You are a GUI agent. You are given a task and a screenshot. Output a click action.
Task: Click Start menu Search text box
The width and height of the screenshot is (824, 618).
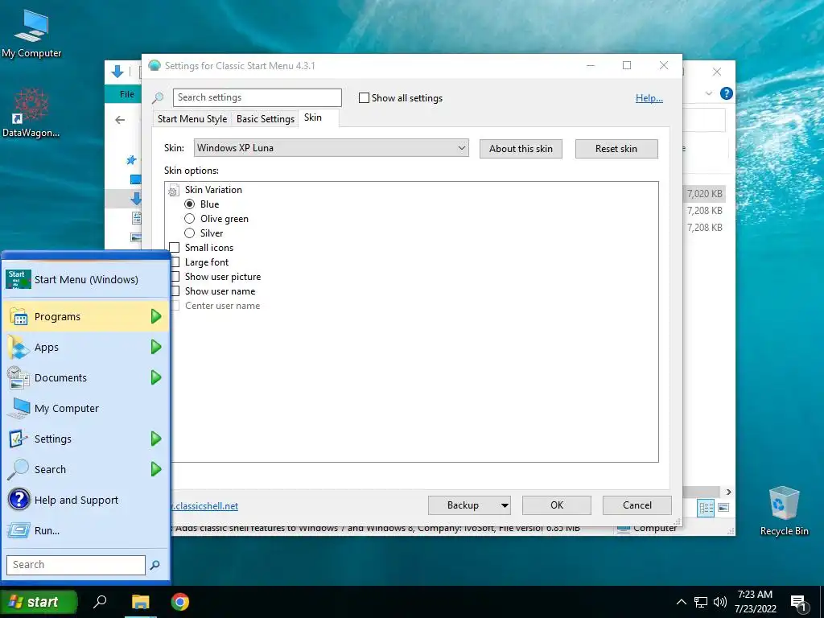coord(76,565)
